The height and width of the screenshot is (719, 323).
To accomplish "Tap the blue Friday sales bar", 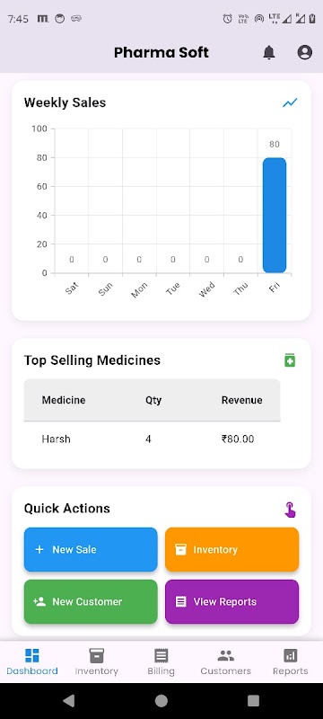I will coord(275,215).
